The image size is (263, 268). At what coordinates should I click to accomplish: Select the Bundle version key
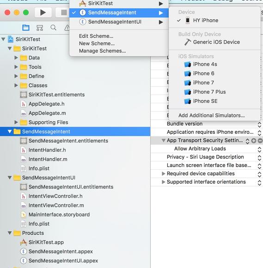pyautogui.click(x=184, y=124)
